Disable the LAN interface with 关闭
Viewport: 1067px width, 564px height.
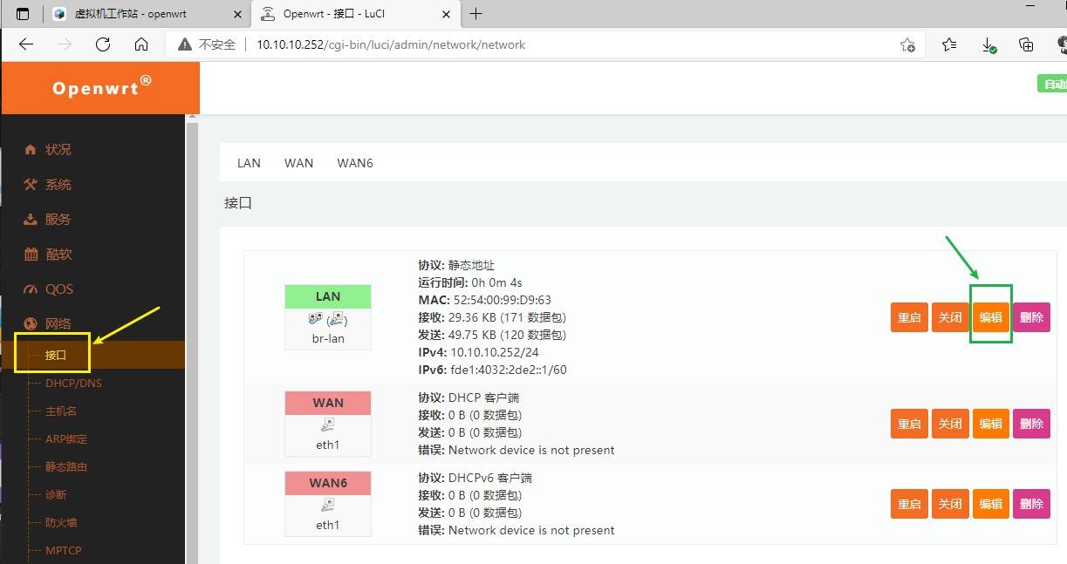pos(949,317)
